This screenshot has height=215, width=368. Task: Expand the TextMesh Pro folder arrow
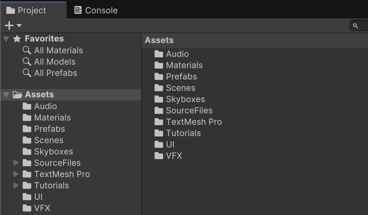click(x=16, y=174)
